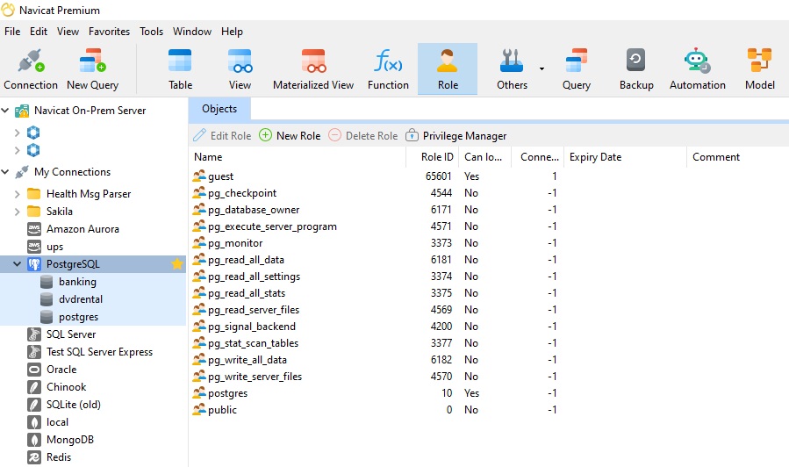
Task: Expand the second On-Prem Server project
Action: (17, 150)
